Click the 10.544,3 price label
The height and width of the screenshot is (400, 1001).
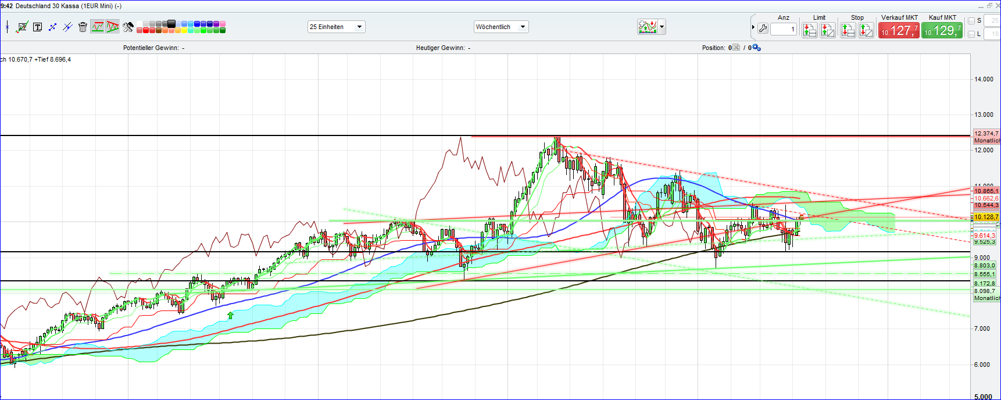coord(986,205)
